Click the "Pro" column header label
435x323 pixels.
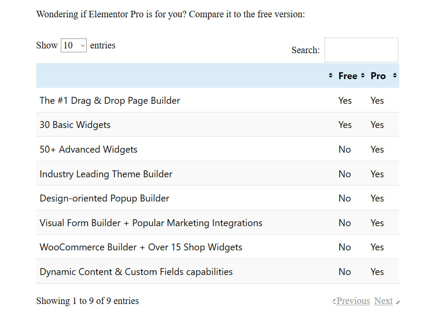pos(378,76)
